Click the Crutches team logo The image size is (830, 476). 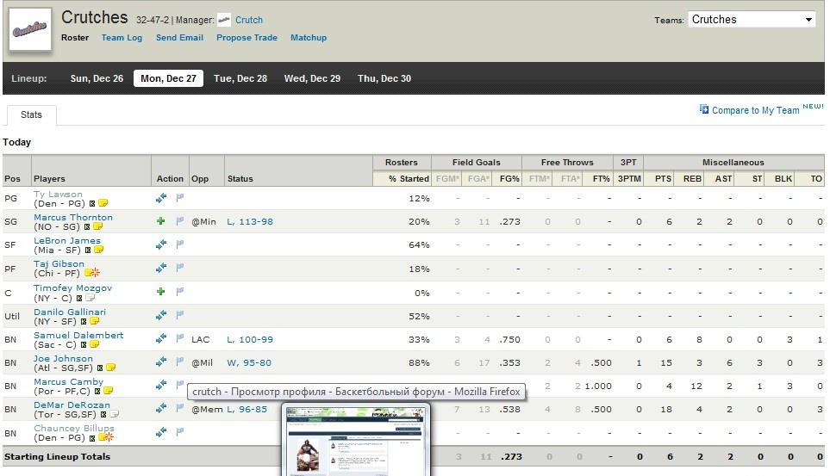click(x=28, y=29)
